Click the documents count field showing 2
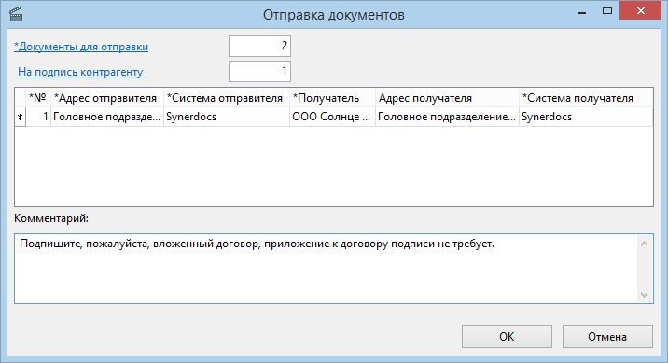Screen dimensions: 668x363 pyautogui.click(x=260, y=46)
